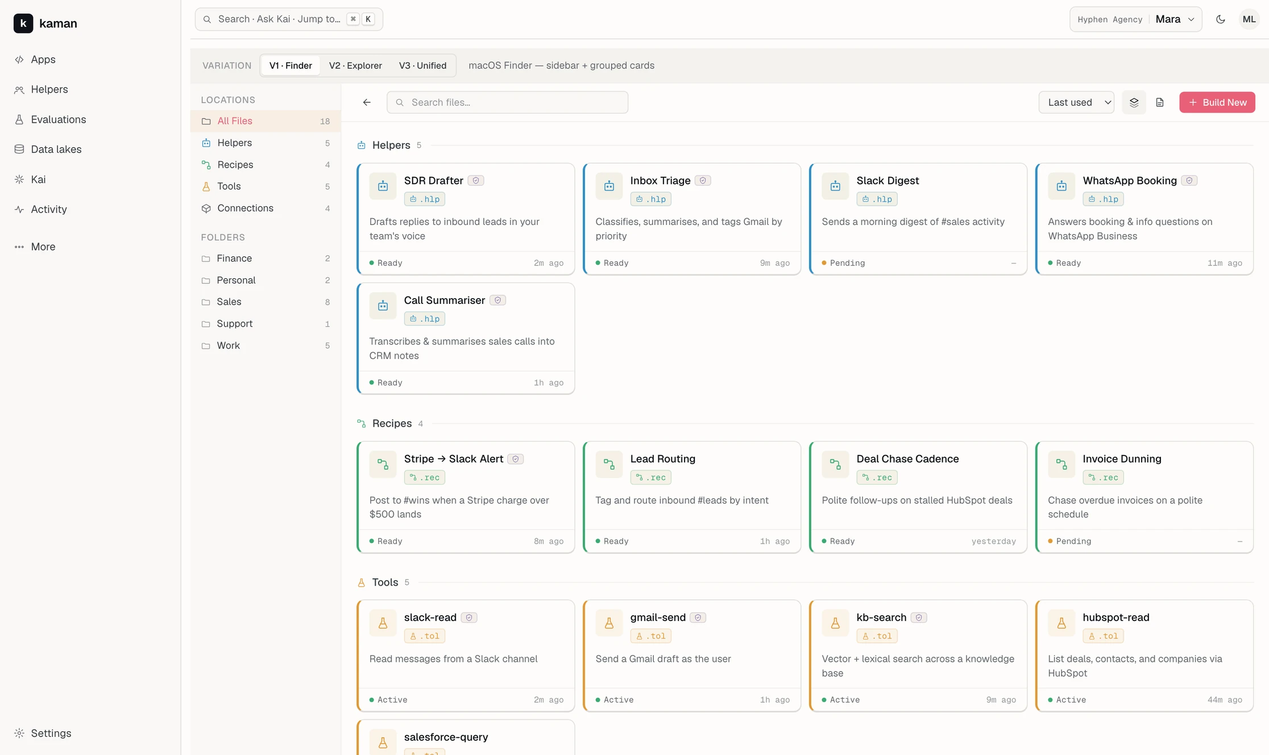
Task: Click the Invoice Dunning recipe icon
Action: pos(1061,464)
